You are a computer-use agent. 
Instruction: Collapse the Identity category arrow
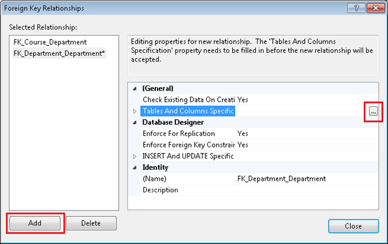(135, 168)
